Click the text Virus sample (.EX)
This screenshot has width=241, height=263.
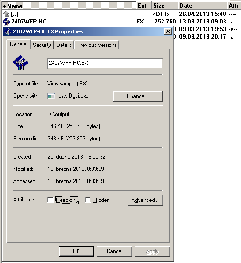coord(68,84)
